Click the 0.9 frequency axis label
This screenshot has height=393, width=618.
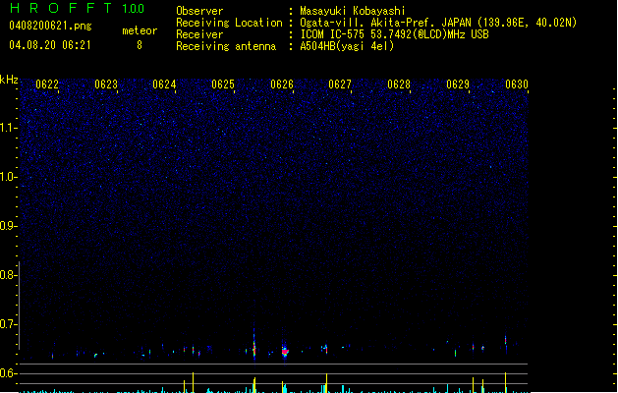(x=8, y=226)
